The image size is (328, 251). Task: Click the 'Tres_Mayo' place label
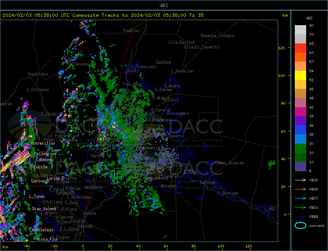coord(132,84)
